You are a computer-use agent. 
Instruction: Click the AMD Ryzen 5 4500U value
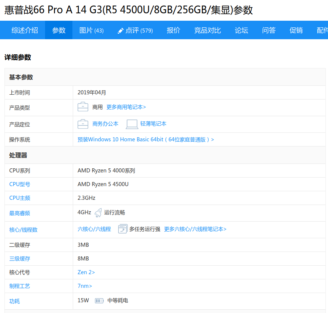pyautogui.click(x=103, y=184)
